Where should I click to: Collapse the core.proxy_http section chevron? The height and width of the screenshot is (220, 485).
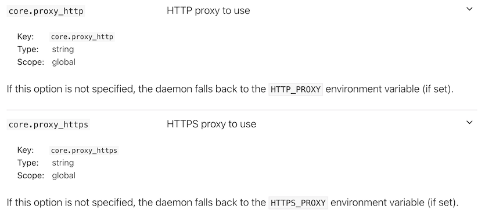coord(469,9)
